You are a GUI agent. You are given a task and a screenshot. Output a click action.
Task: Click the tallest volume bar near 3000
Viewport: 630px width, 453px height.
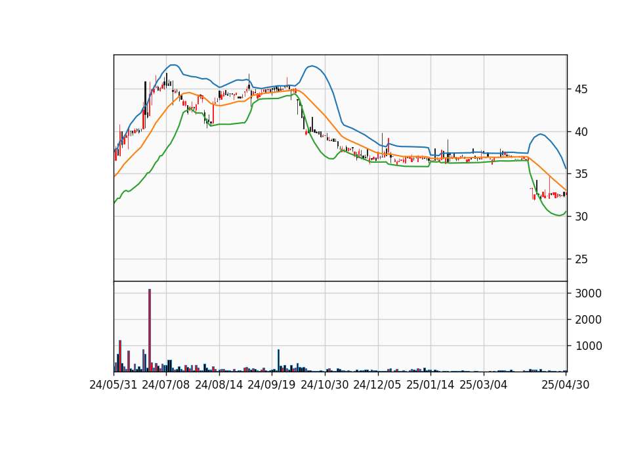150,330
